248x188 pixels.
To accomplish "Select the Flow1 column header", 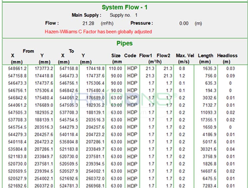I will coord(146,56).
